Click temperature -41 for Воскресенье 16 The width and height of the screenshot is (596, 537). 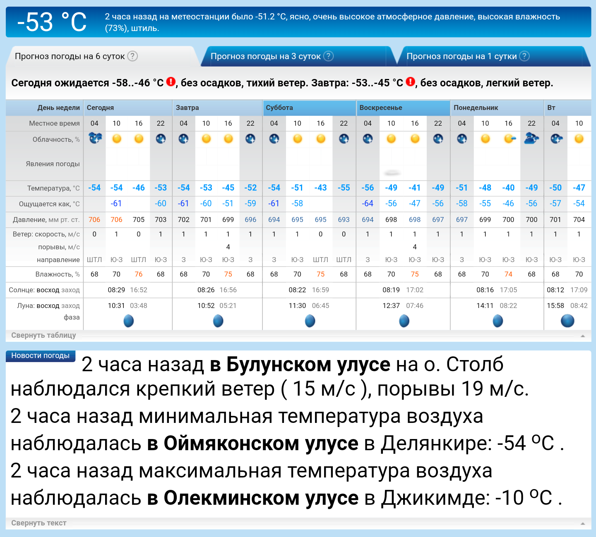pos(415,188)
